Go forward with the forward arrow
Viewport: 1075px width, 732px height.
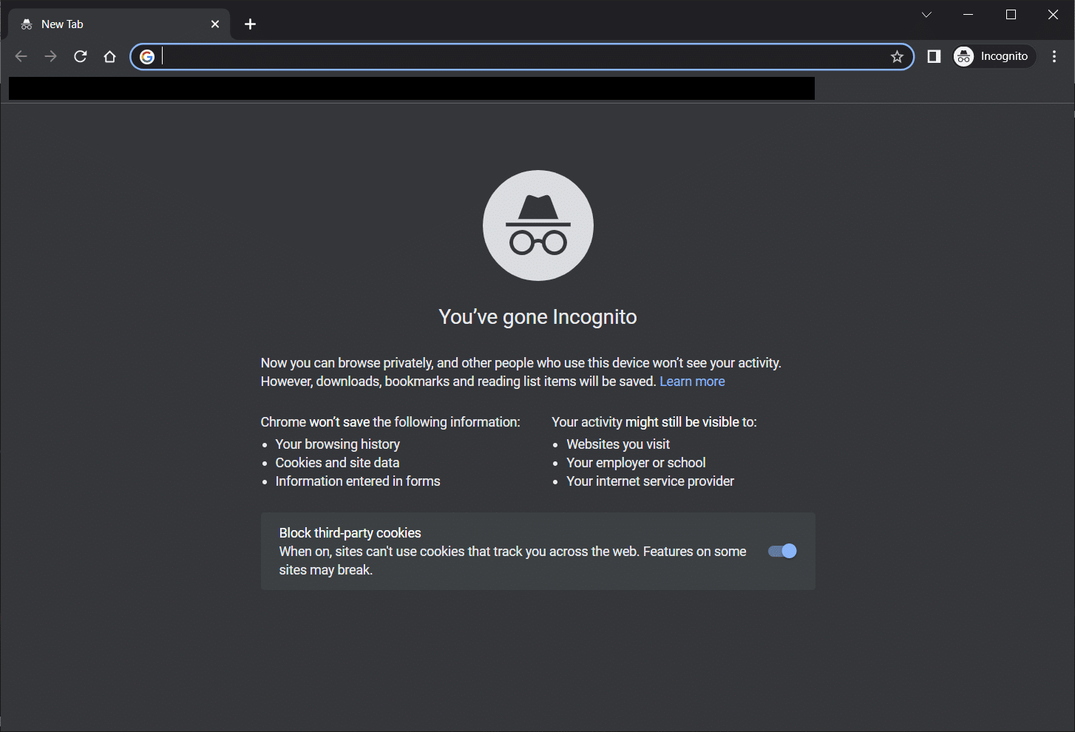point(50,57)
